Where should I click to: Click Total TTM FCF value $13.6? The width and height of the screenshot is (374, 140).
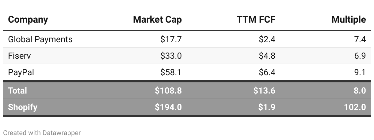(264, 91)
